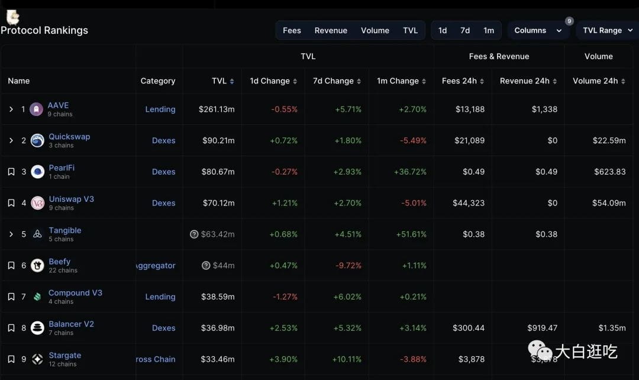
Task: Open the AAVE protocol link
Action: coord(58,105)
